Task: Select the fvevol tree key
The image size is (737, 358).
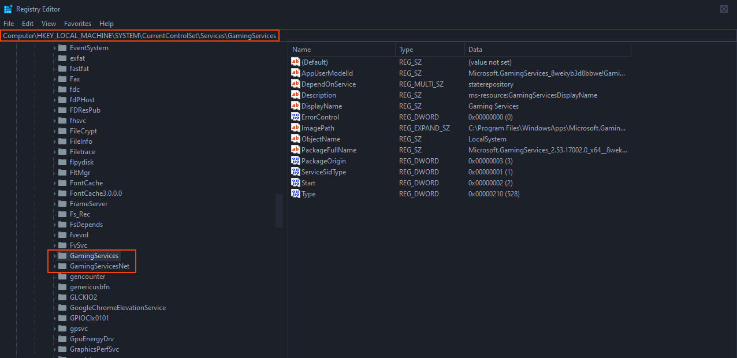Action: point(79,235)
